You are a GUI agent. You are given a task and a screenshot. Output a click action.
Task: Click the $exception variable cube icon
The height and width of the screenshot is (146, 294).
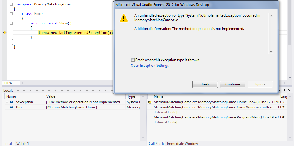(12, 102)
